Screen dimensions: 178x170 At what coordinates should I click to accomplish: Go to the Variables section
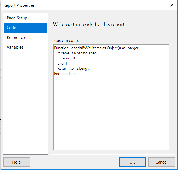(15, 47)
